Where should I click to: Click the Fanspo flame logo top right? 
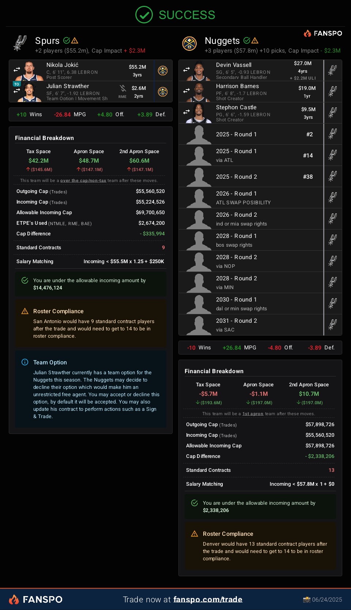tap(307, 33)
